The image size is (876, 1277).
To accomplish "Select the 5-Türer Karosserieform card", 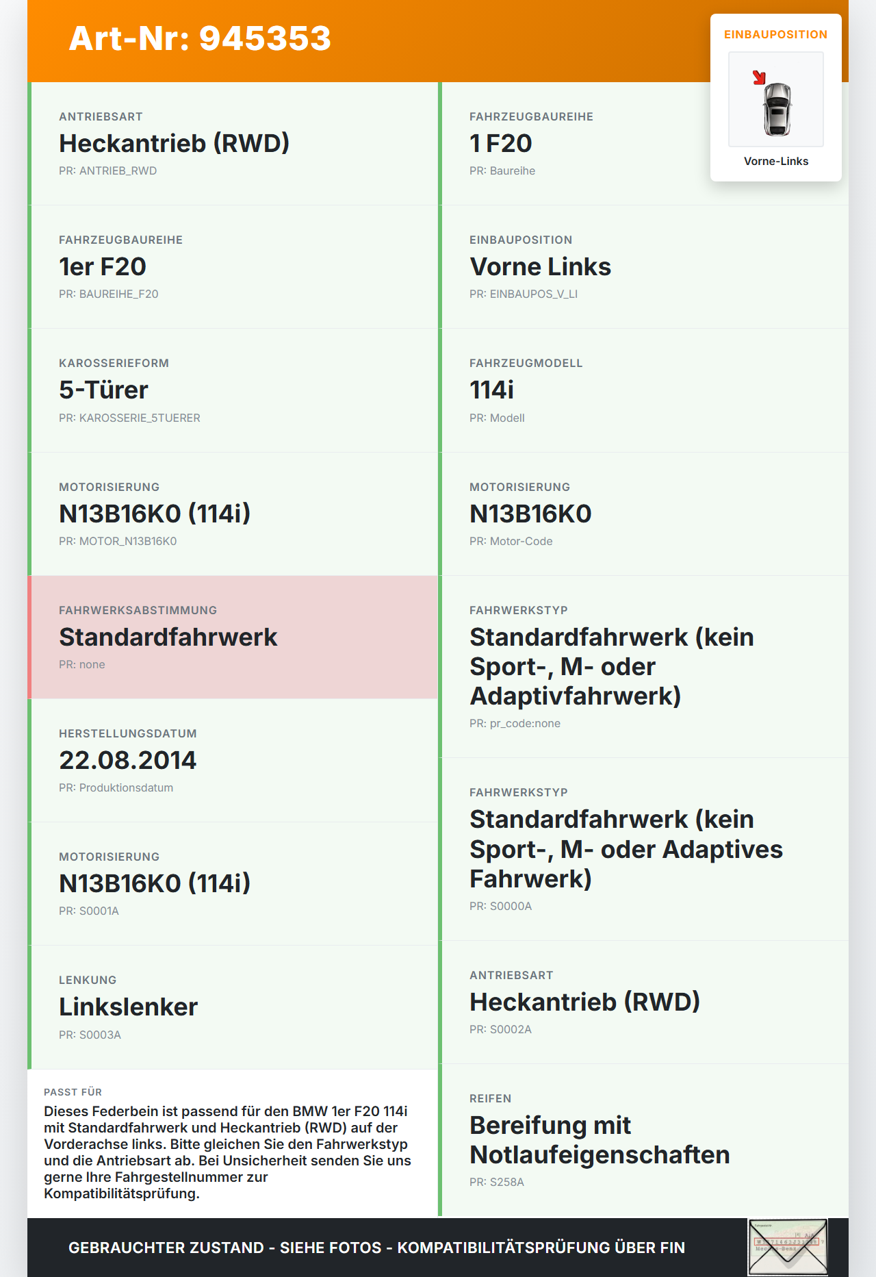I will pos(233,390).
